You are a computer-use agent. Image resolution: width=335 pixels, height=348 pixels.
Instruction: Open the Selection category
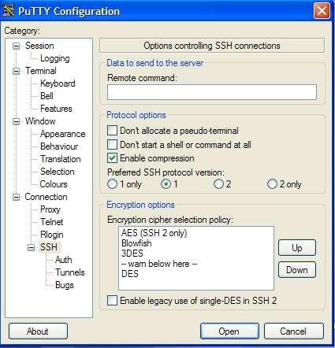coord(58,172)
